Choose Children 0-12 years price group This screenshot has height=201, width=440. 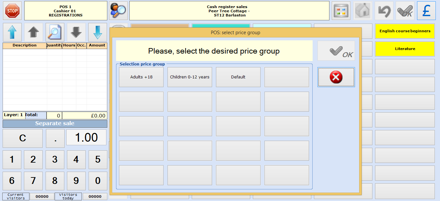pos(190,77)
